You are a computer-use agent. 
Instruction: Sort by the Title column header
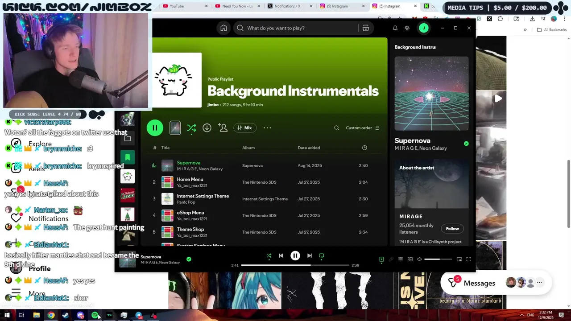(x=166, y=148)
